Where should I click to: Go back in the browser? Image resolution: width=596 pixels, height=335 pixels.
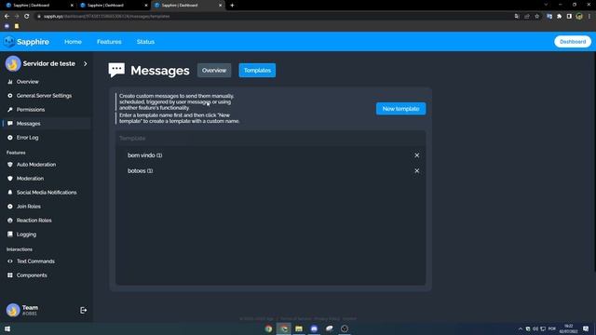(7, 17)
